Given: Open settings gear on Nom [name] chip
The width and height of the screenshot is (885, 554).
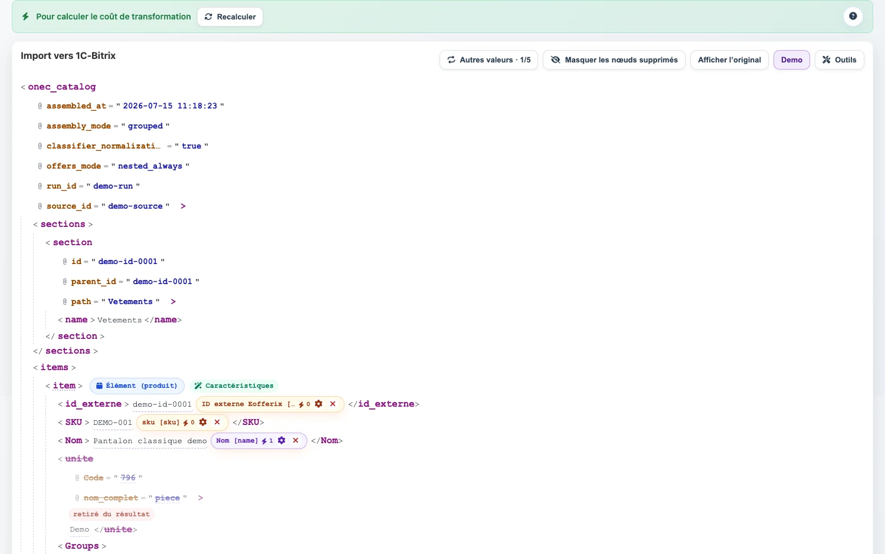Looking at the screenshot, I should [x=281, y=440].
